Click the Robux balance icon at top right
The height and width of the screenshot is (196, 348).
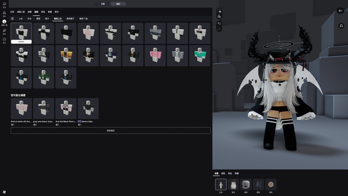(x=340, y=11)
